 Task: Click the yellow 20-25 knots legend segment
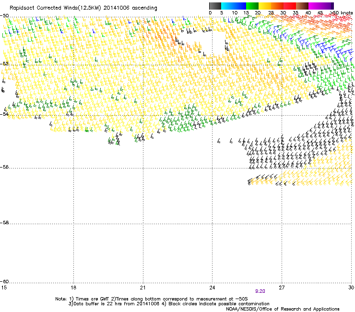click(x=265, y=6)
